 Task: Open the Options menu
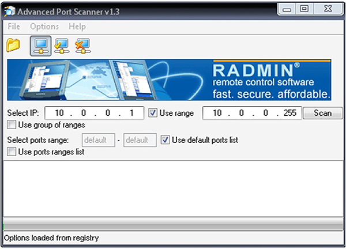(44, 27)
